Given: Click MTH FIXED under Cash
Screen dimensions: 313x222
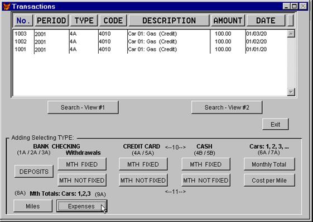Looking at the screenshot, I should [206, 164].
